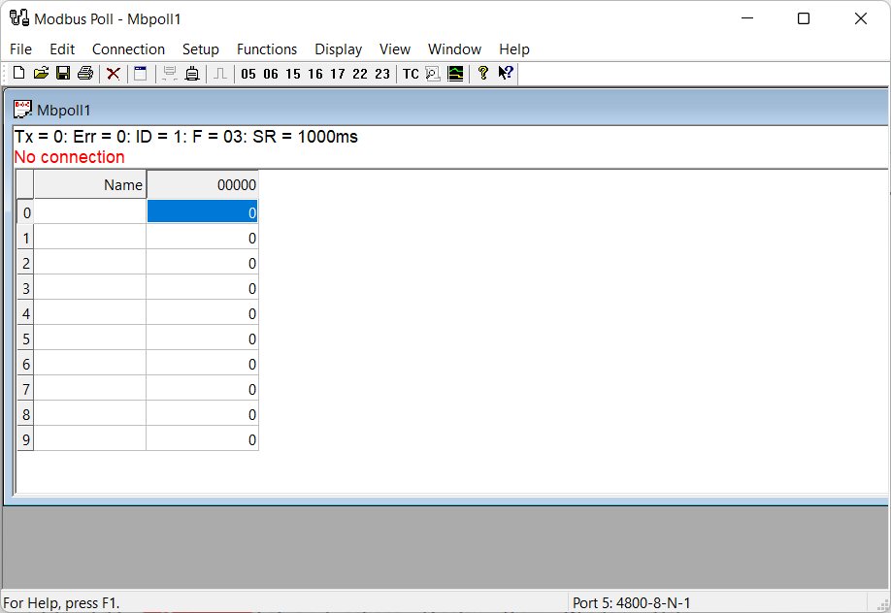Select row header 4
Viewport: 891px width, 613px height.
(x=25, y=312)
